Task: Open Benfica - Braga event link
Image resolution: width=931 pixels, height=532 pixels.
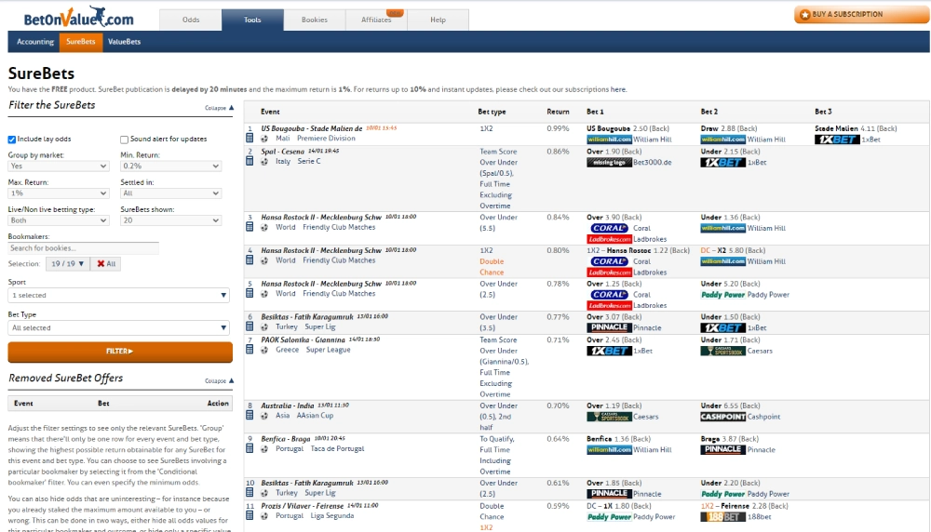Action: click(286, 440)
